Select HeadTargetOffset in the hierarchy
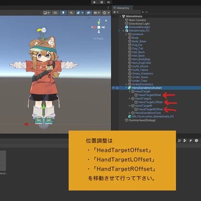This screenshot has width=201, height=201. point(150,95)
